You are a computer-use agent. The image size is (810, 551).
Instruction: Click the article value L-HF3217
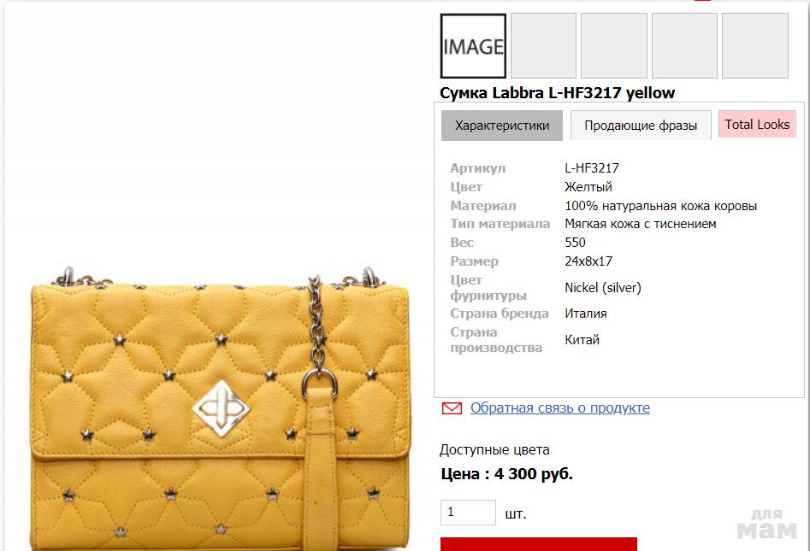592,168
